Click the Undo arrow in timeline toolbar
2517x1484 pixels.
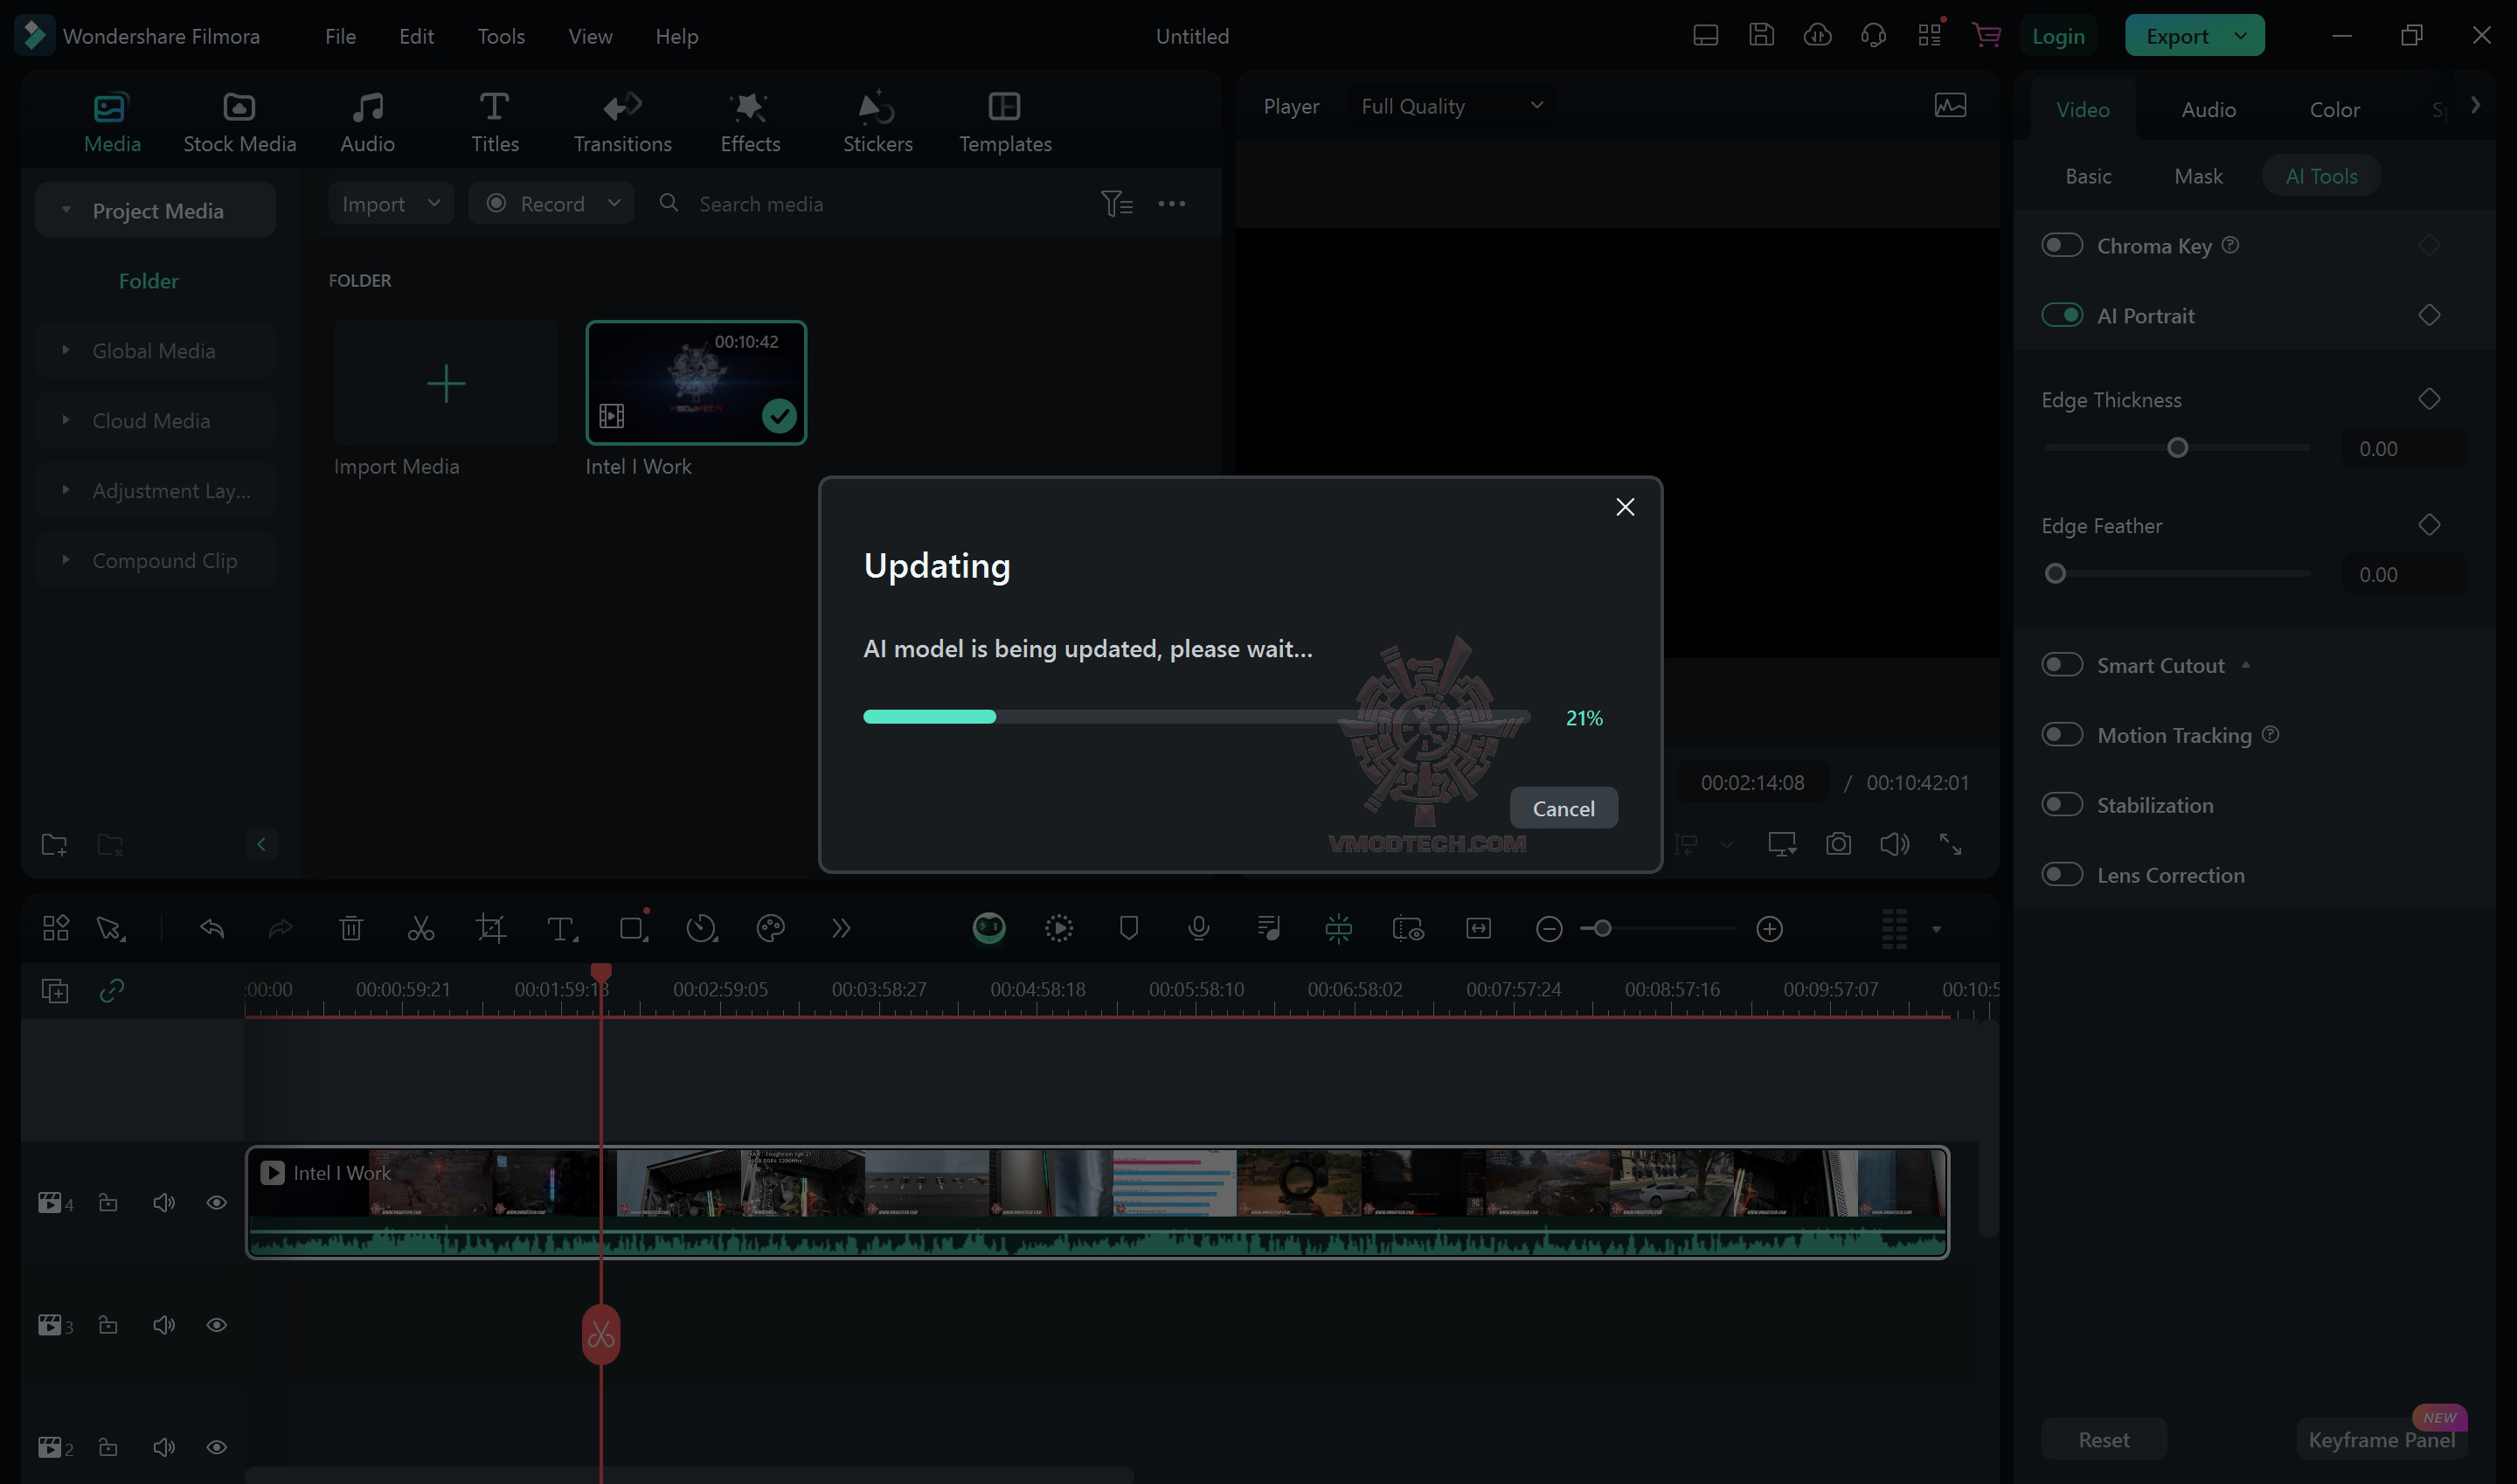(212, 929)
